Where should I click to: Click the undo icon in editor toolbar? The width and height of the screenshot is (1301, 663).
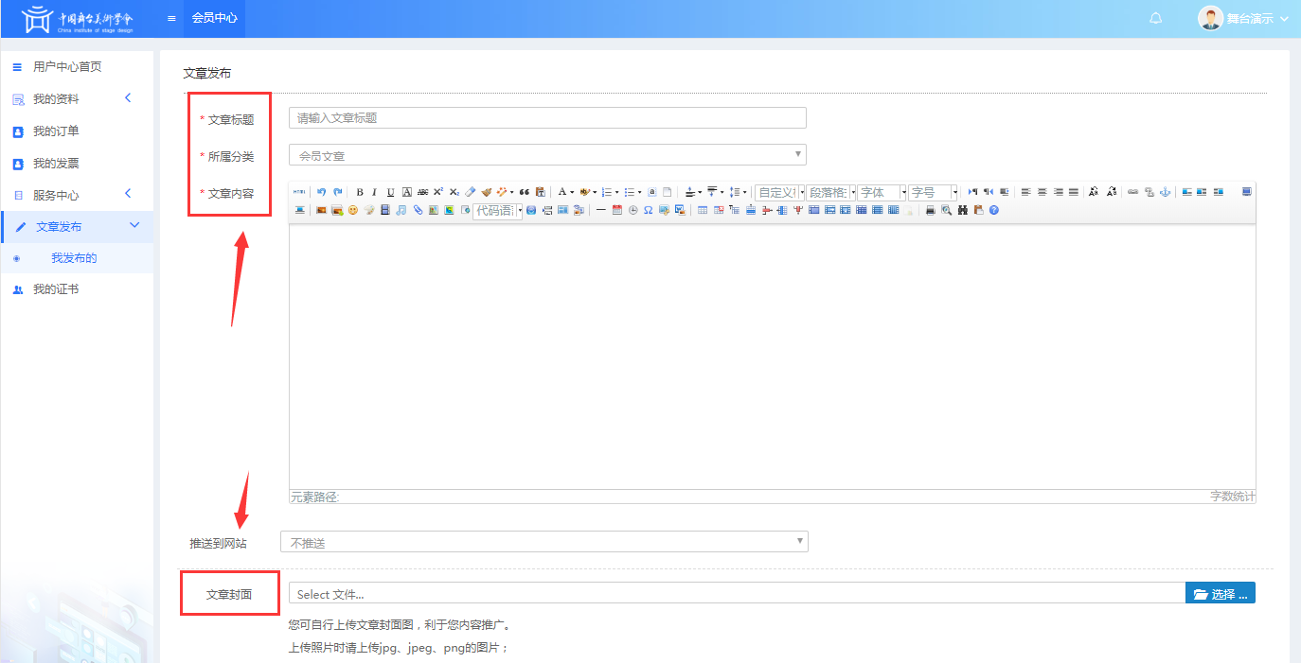[x=322, y=192]
